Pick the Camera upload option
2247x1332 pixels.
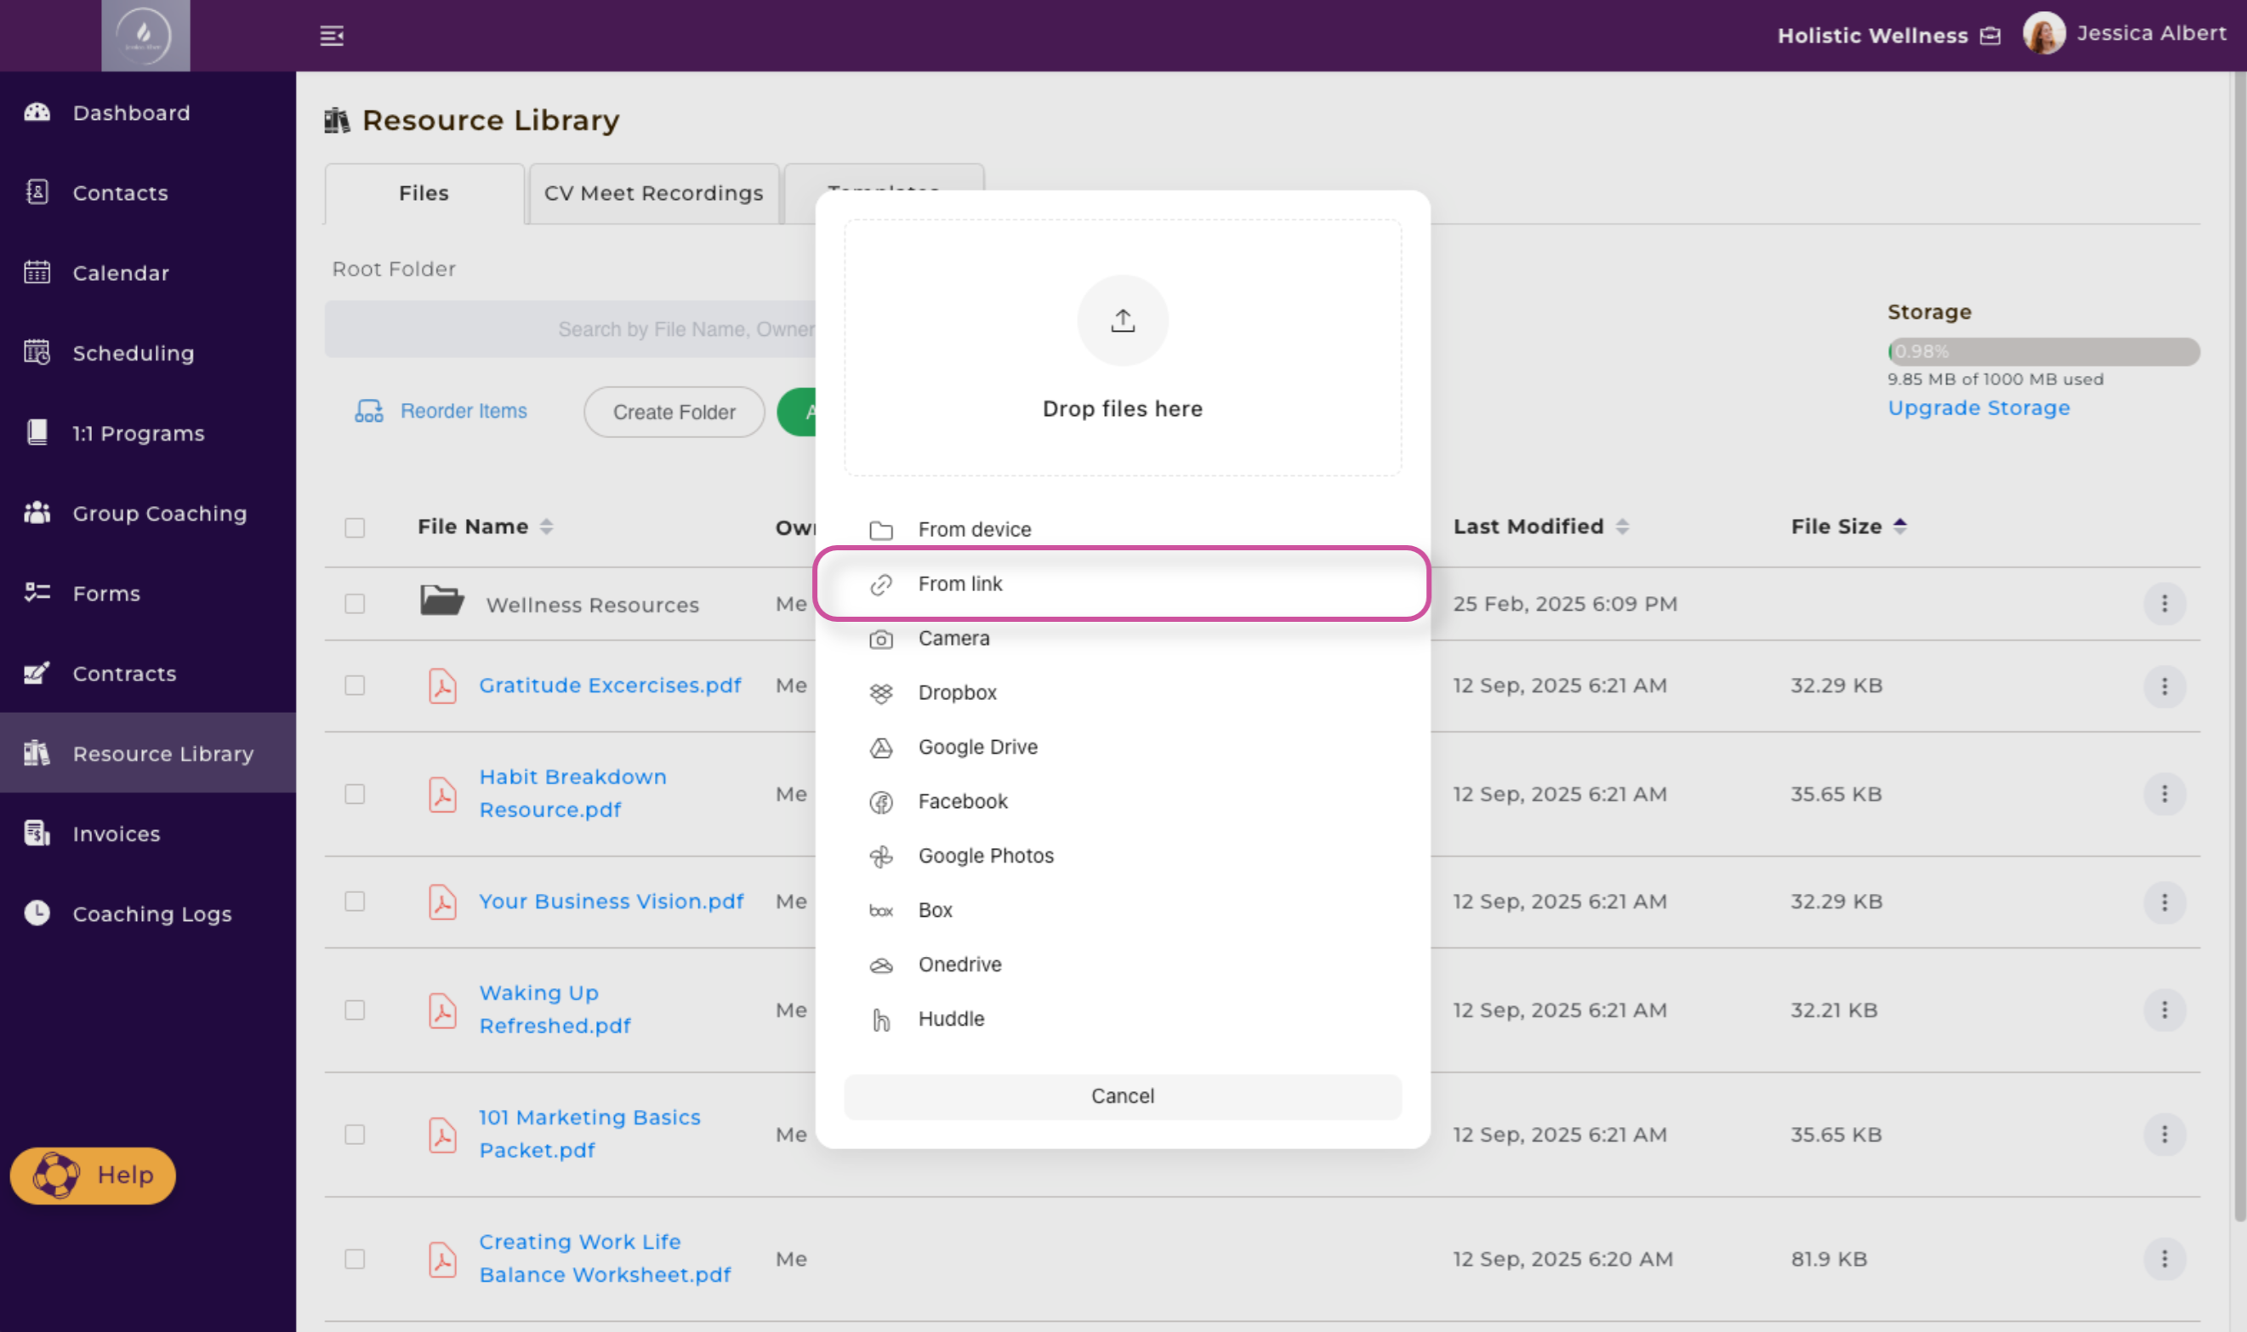953,638
